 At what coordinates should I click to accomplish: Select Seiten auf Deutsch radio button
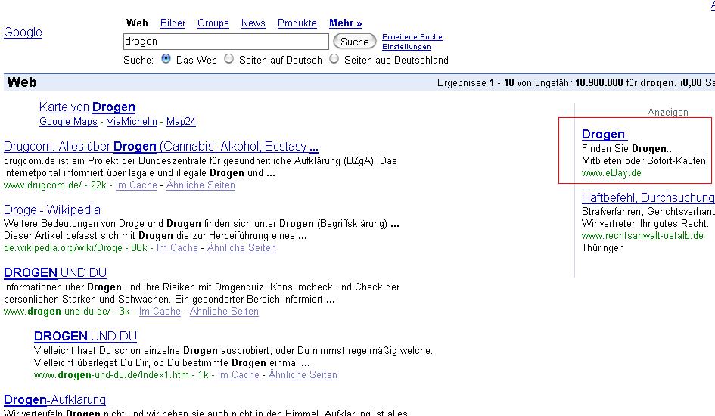pyautogui.click(x=229, y=59)
